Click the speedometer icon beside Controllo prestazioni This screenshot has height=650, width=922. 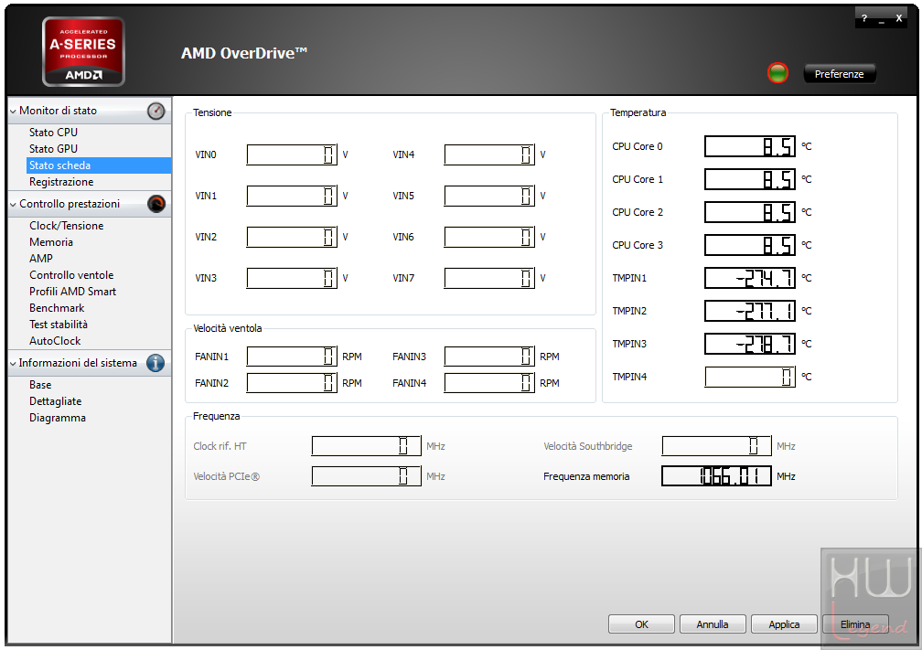coord(155,204)
